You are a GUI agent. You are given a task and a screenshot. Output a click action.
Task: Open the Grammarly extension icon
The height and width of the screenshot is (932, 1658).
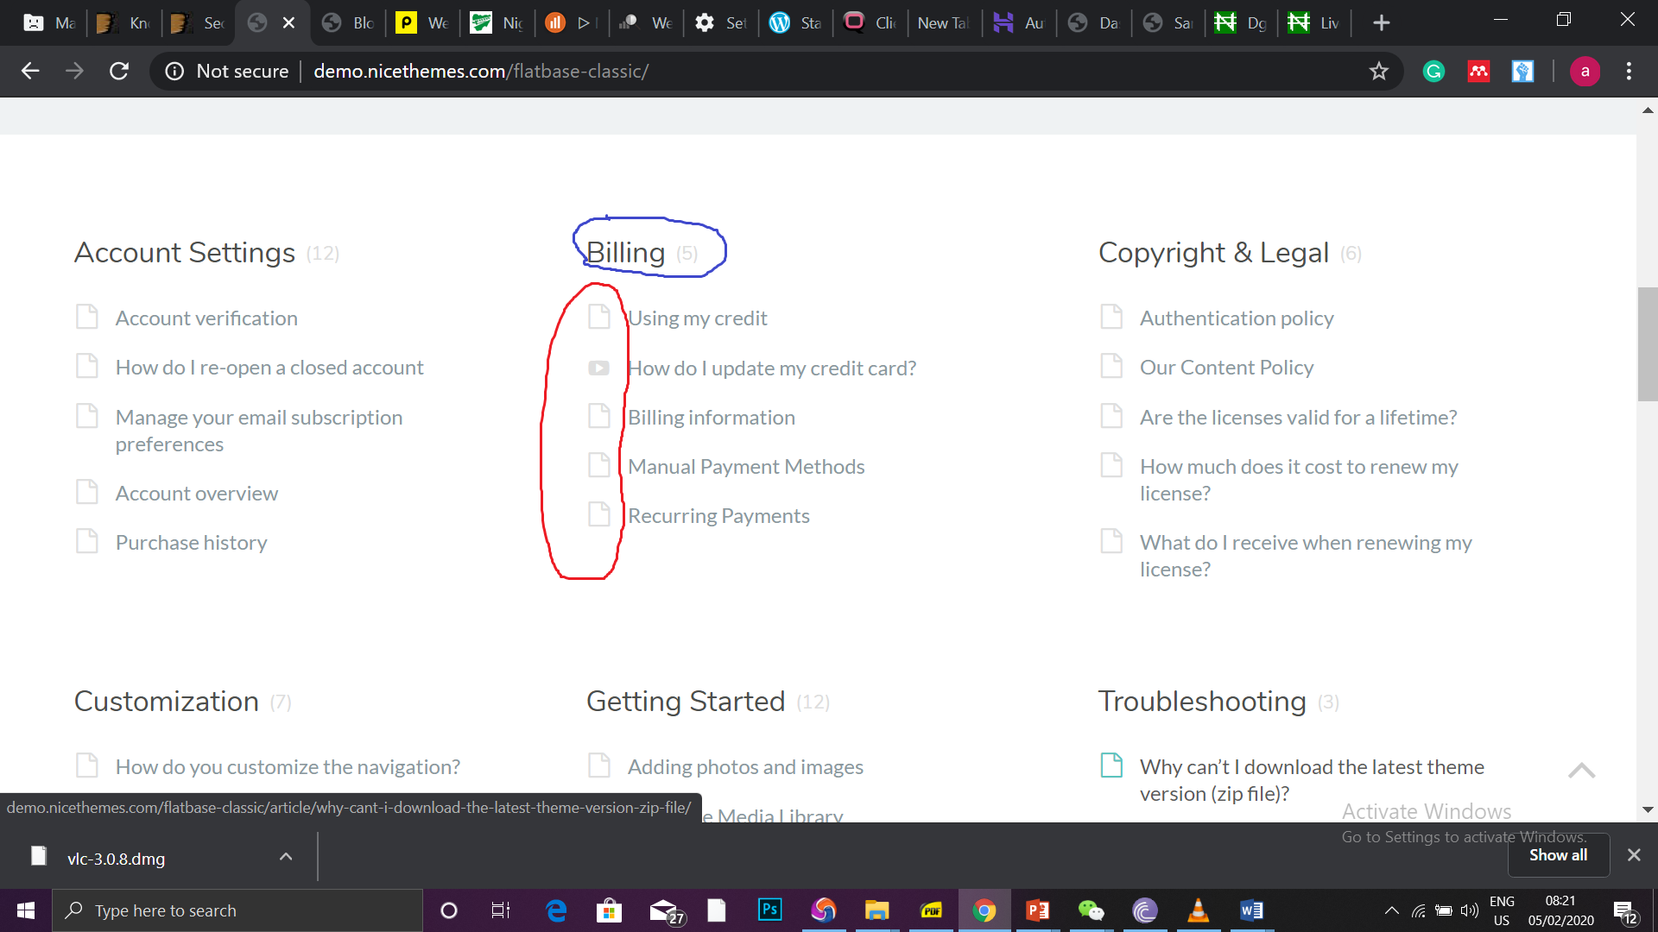click(x=1433, y=71)
